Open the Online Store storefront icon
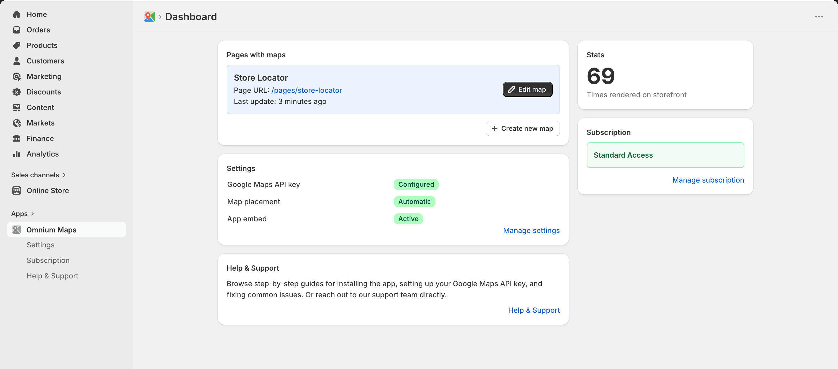Screen dimensions: 838x369 click(17, 191)
